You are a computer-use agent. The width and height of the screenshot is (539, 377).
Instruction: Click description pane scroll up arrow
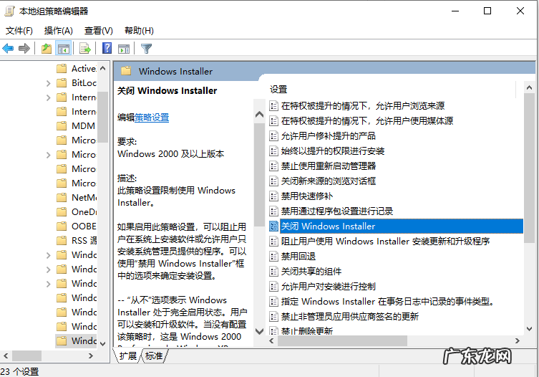click(260, 115)
